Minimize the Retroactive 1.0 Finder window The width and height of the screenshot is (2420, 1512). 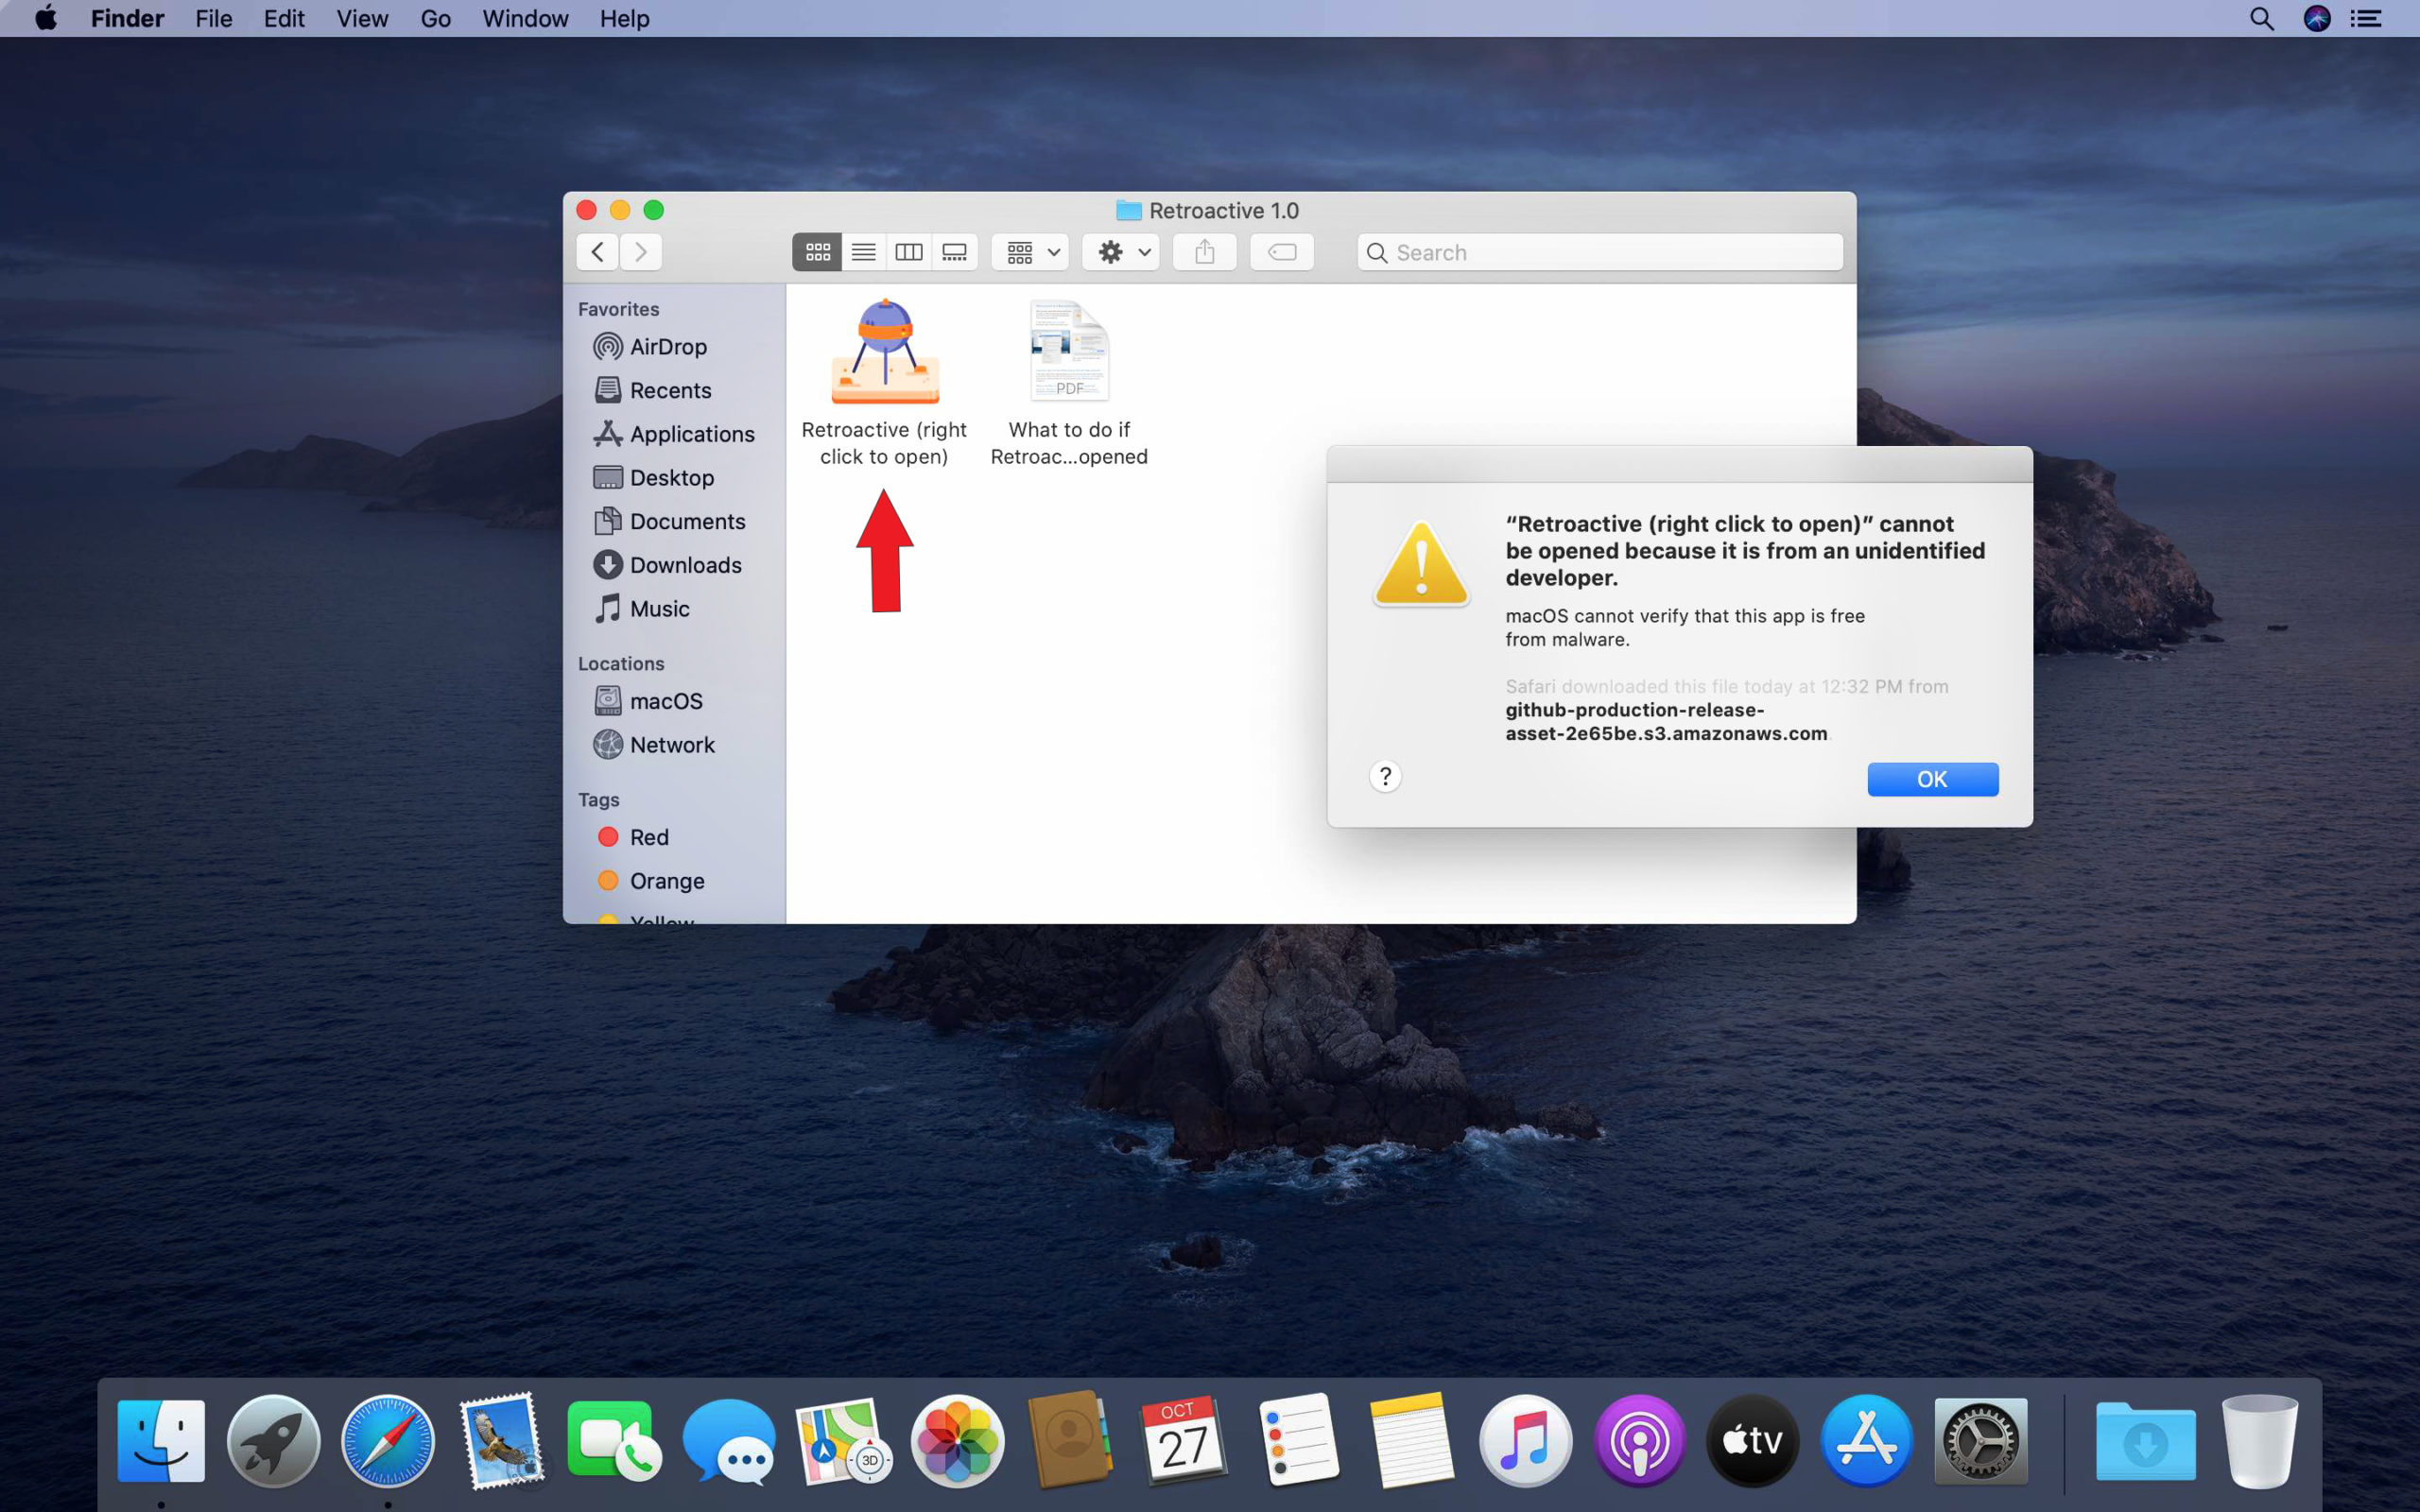coord(620,210)
